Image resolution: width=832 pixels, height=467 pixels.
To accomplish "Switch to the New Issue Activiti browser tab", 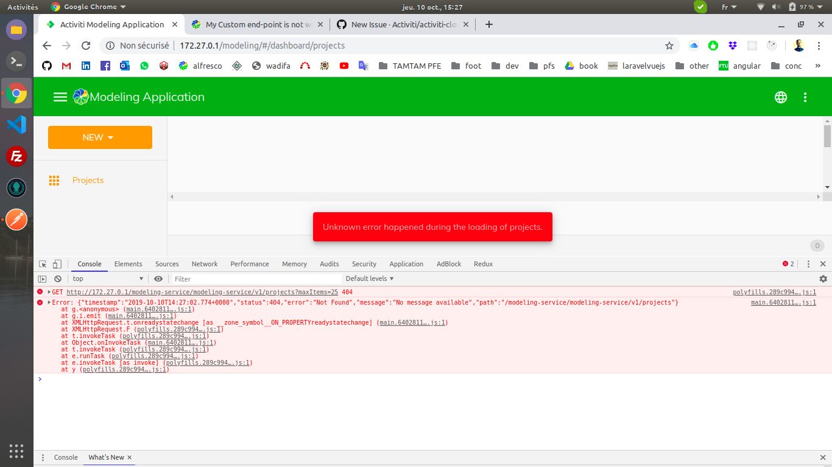I will pyautogui.click(x=403, y=24).
